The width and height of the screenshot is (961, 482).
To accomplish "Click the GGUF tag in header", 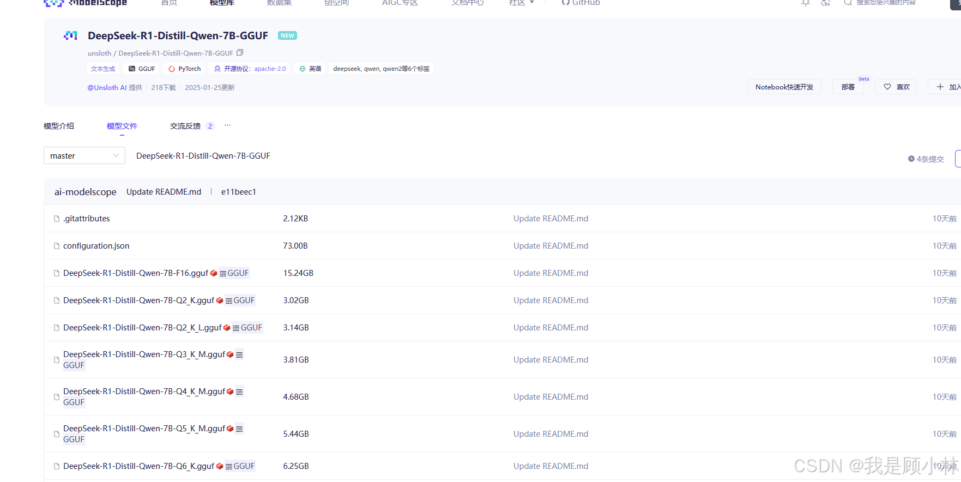I will click(142, 69).
